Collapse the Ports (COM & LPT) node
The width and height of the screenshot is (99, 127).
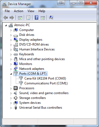coord(11,74)
